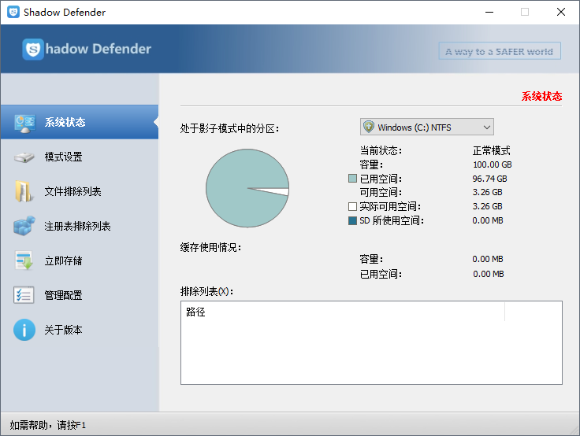Minimize the Shadow Defender window
The image size is (580, 436).
click(489, 12)
